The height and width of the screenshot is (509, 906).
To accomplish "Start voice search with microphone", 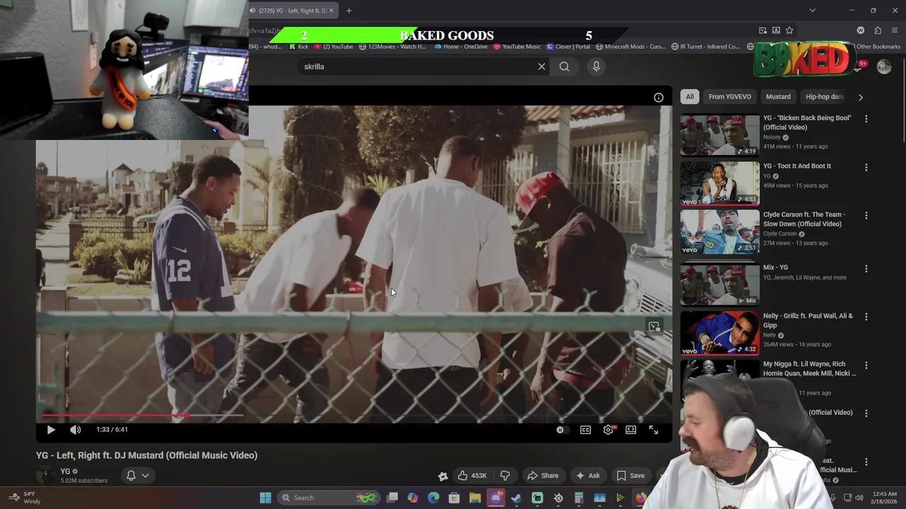I will coord(596,66).
